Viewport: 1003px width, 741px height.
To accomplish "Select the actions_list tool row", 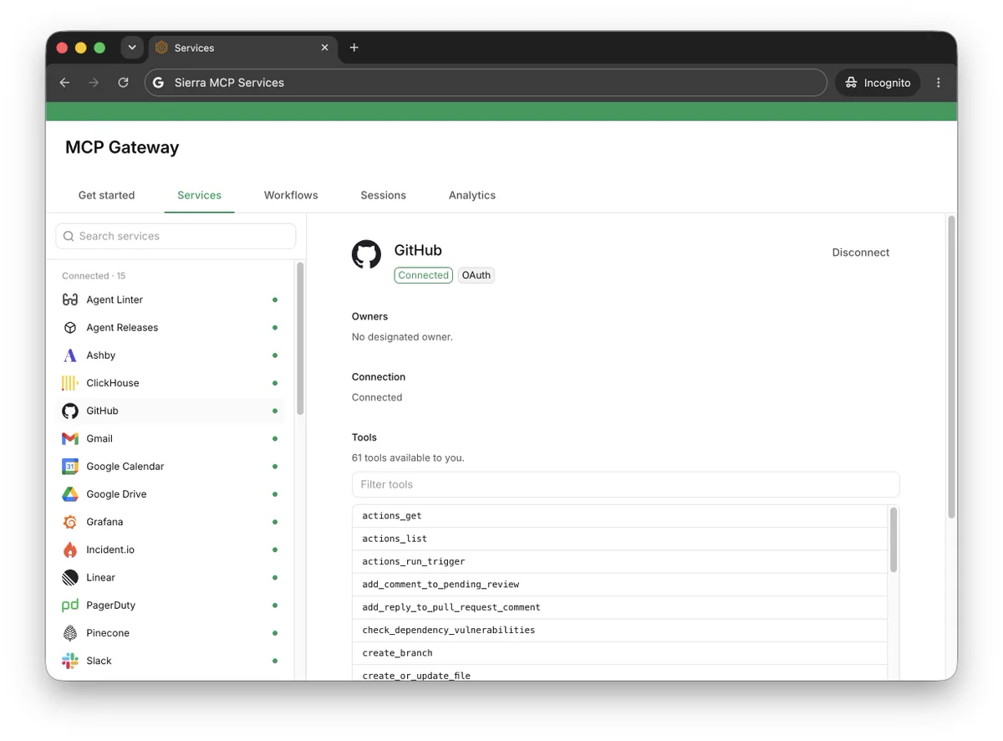I will coord(619,539).
